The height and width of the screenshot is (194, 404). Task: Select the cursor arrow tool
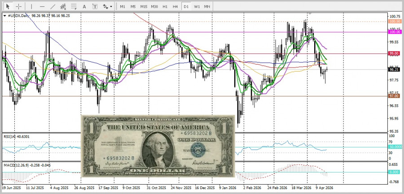pos(8,6)
